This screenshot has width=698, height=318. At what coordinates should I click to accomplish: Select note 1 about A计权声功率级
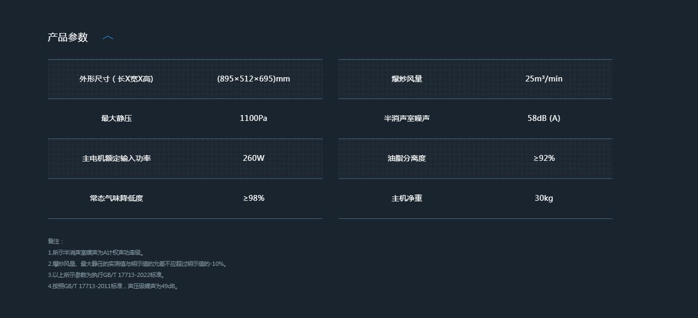[x=96, y=252]
